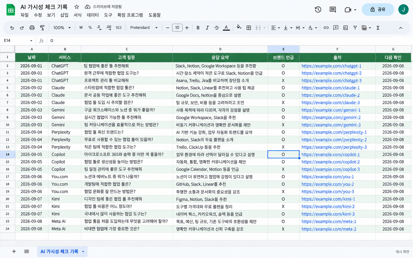Open table views icon

[364, 28]
